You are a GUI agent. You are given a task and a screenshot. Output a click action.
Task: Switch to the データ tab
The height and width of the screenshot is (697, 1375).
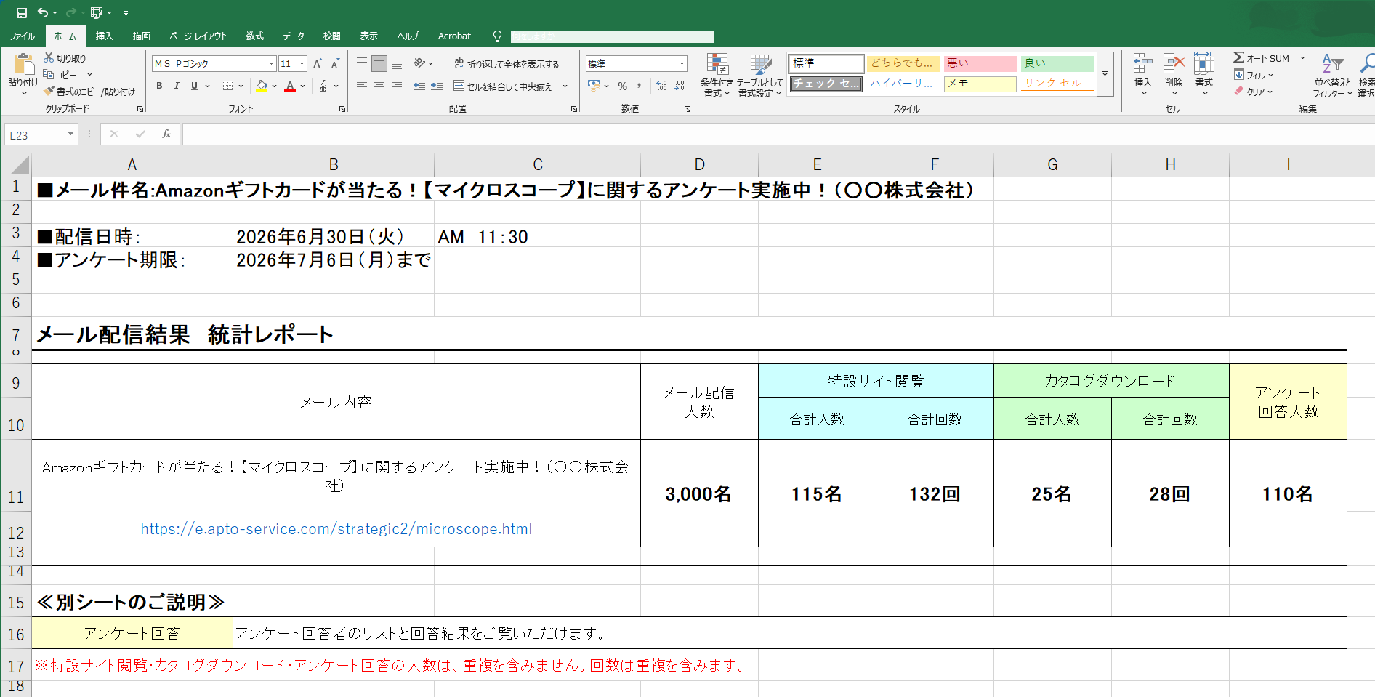click(294, 36)
